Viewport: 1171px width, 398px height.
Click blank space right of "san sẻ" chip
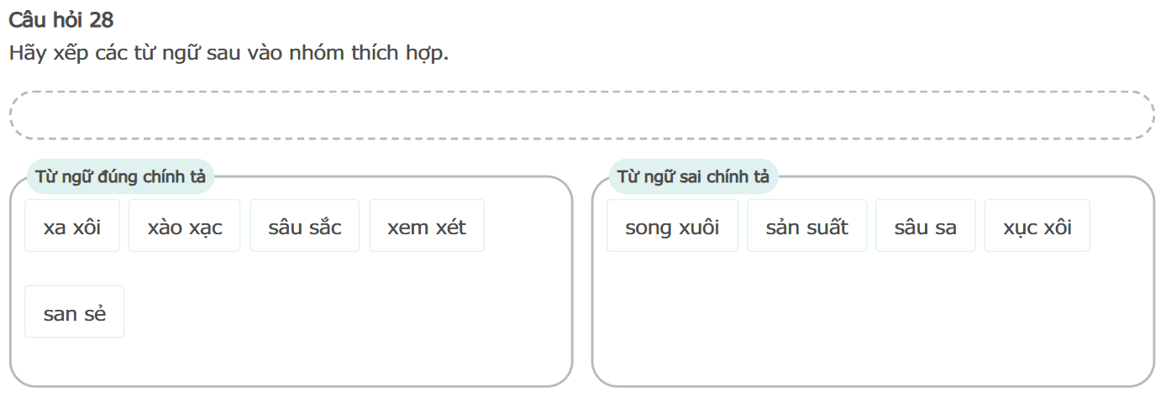336,312
